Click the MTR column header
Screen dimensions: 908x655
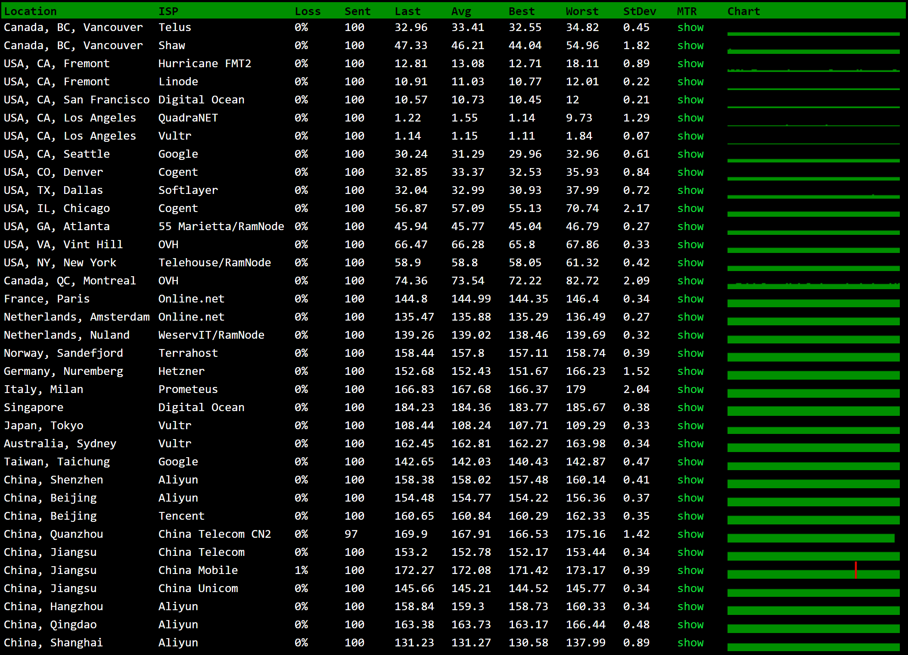[x=687, y=12]
